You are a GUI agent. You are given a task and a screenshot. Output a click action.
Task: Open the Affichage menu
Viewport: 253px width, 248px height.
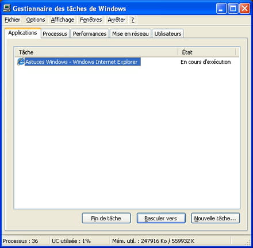[x=63, y=20]
